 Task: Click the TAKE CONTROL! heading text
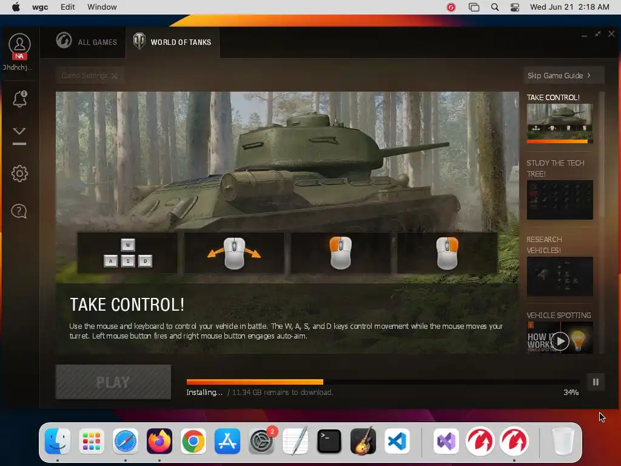point(127,305)
